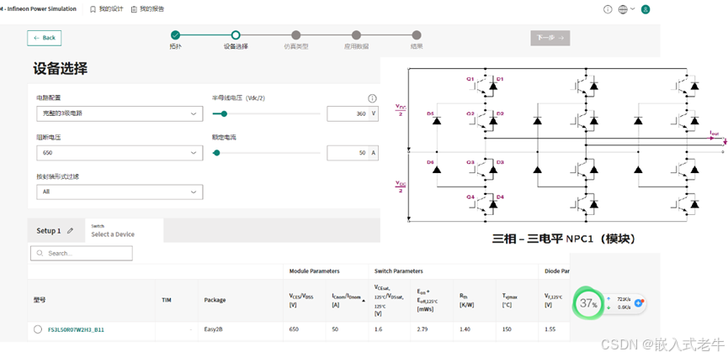Click the Switch Parameters group header
This screenshot has width=728, height=357.
[x=398, y=271]
